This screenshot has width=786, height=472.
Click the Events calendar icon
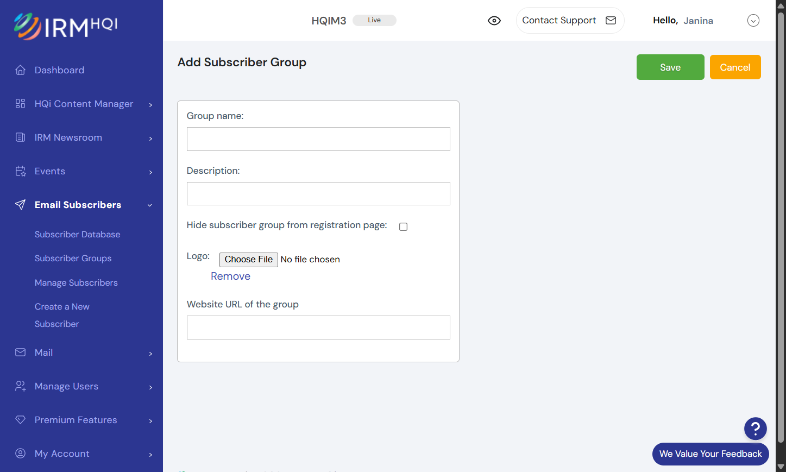pyautogui.click(x=21, y=171)
